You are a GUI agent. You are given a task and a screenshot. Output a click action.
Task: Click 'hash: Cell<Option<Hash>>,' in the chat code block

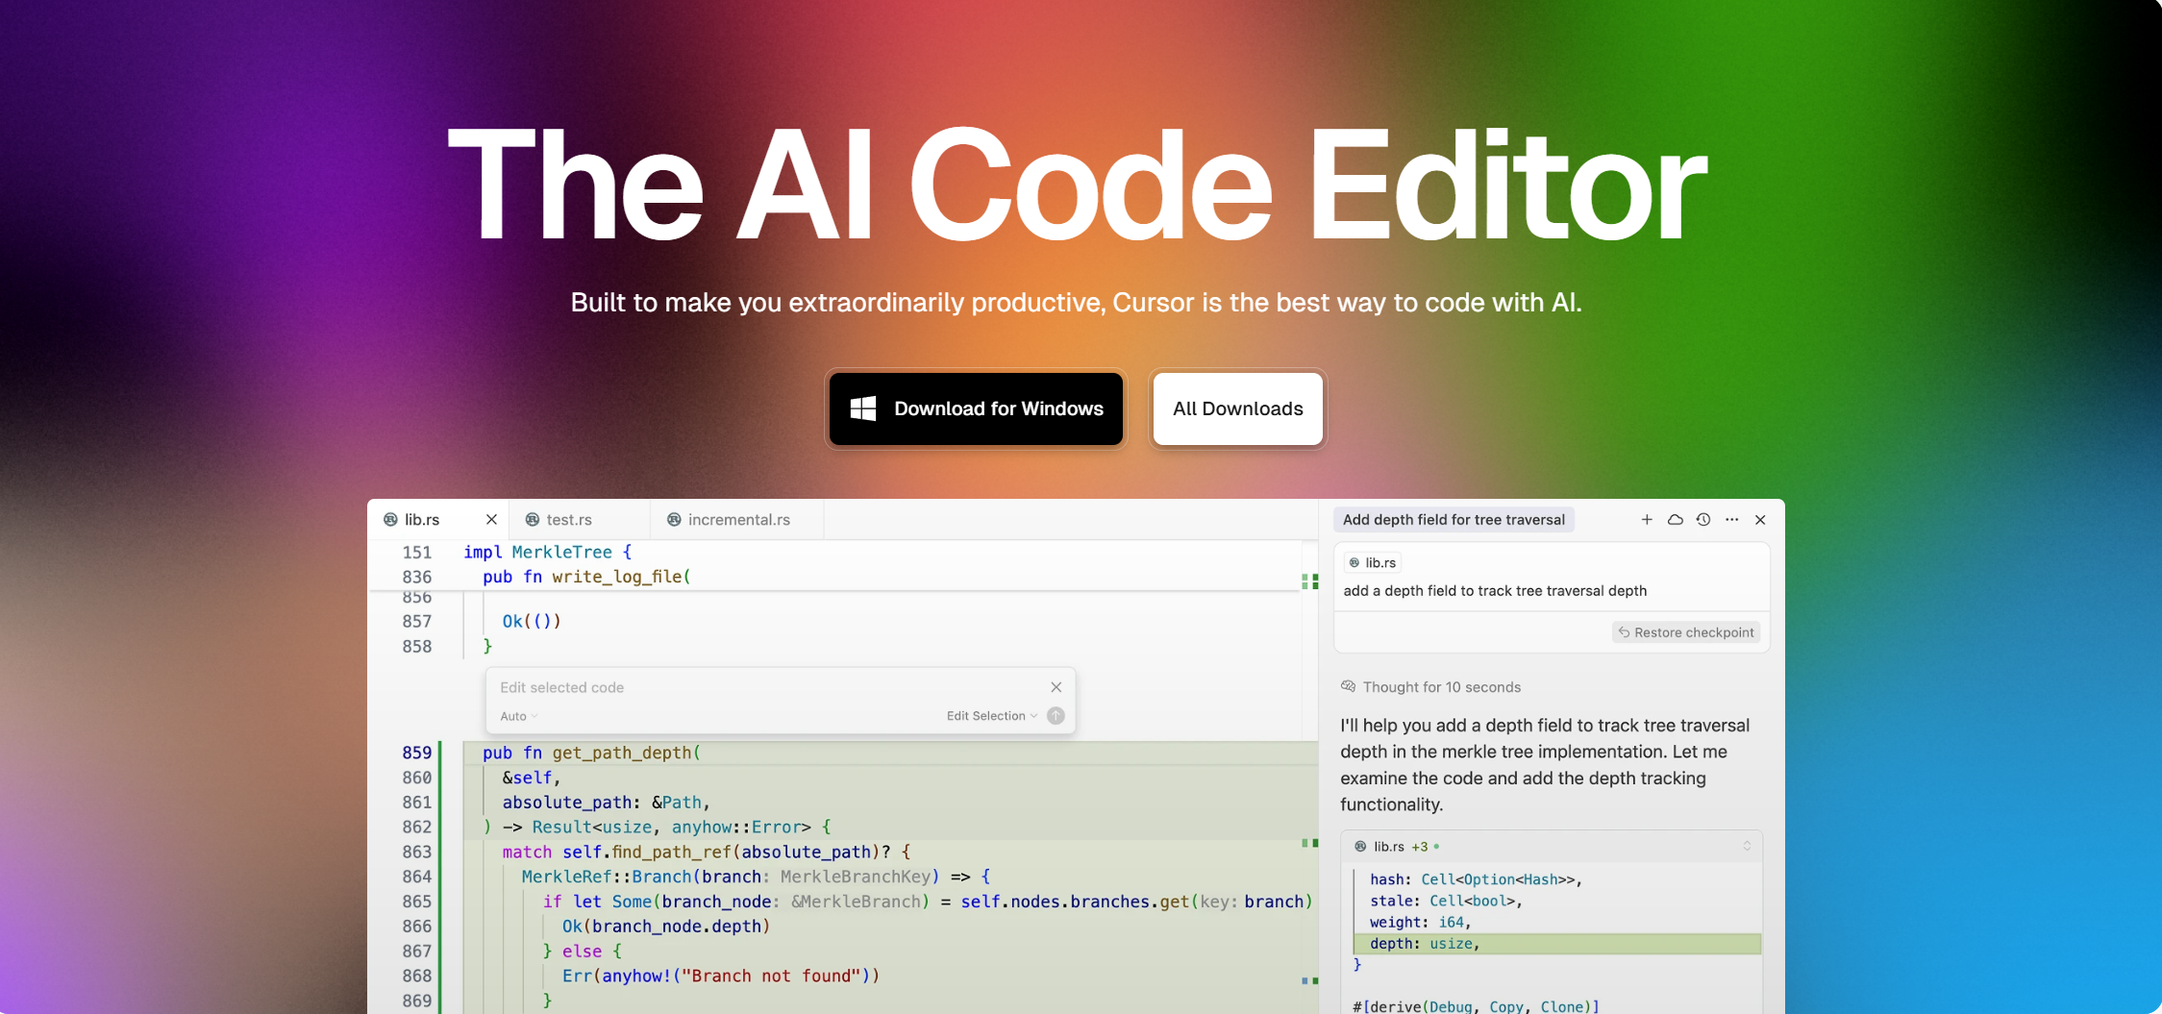(1476, 879)
